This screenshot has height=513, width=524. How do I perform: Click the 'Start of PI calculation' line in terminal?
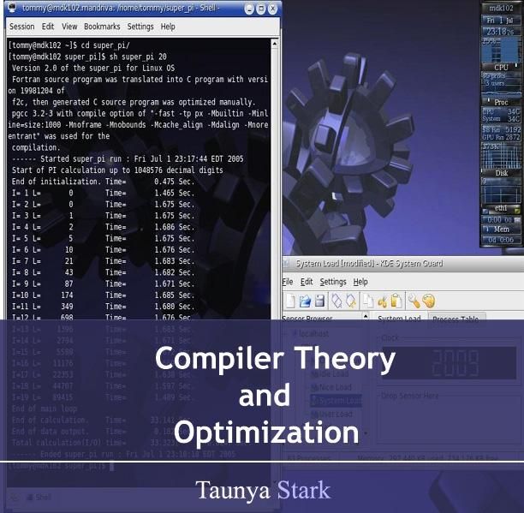coord(117,170)
